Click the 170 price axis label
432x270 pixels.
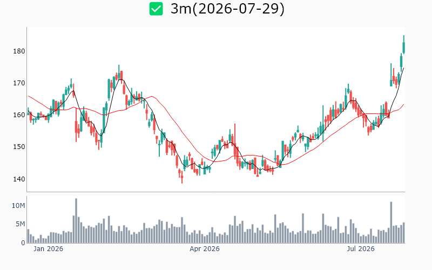pyautogui.click(x=19, y=83)
